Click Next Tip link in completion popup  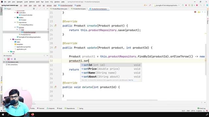[x=131, y=80]
